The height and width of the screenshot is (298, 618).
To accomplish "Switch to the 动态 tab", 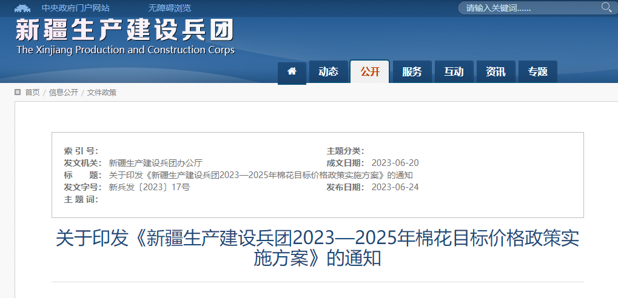I will (x=328, y=71).
